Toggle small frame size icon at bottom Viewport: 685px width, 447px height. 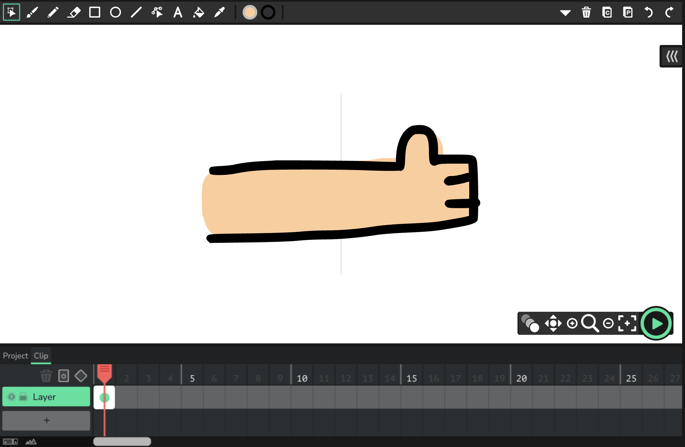pos(10,442)
